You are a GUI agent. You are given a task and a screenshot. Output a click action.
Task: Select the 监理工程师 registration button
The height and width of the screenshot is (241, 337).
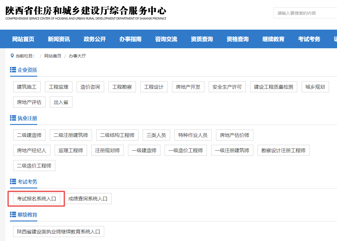tap(71, 150)
